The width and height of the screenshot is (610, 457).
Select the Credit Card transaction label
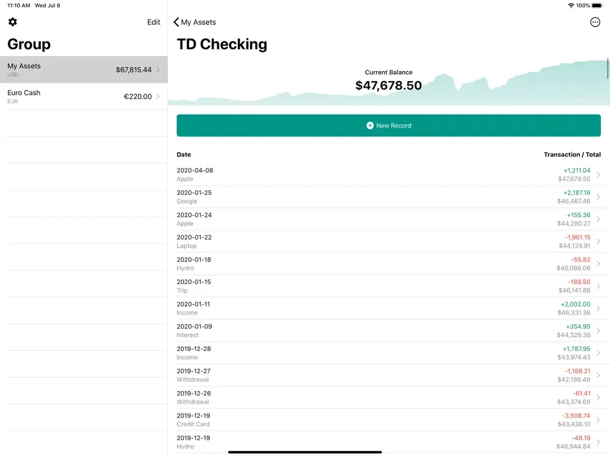click(193, 424)
